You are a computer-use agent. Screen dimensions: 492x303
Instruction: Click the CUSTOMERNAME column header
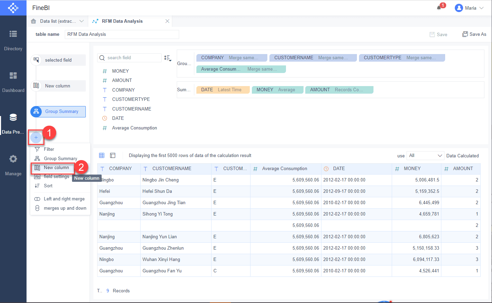pos(176,169)
